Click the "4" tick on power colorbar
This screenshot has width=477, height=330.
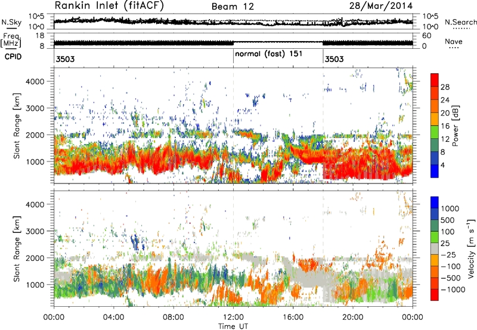tap(443, 165)
